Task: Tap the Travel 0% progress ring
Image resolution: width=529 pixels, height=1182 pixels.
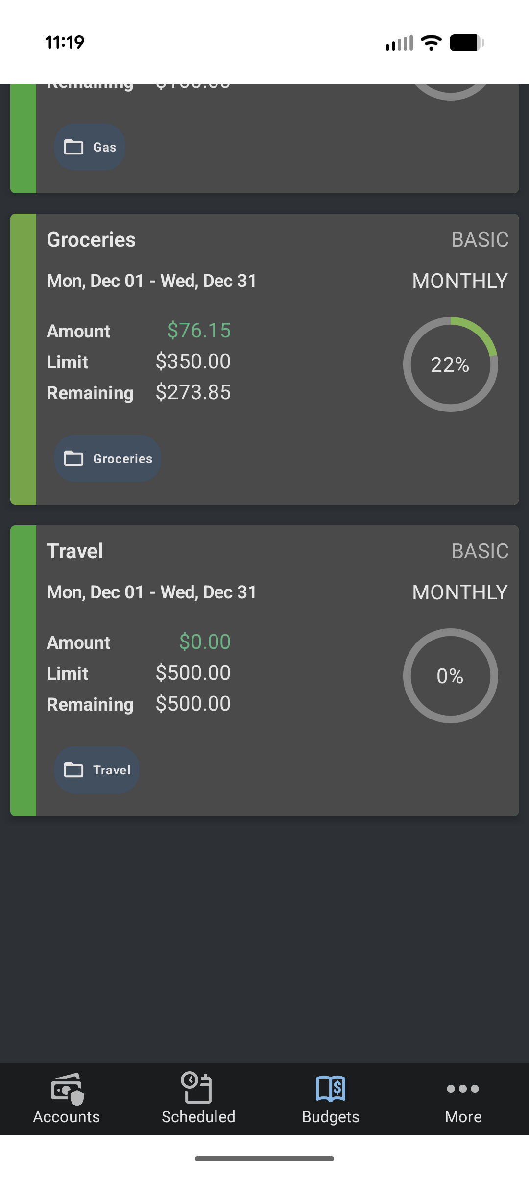Action: [x=450, y=676]
